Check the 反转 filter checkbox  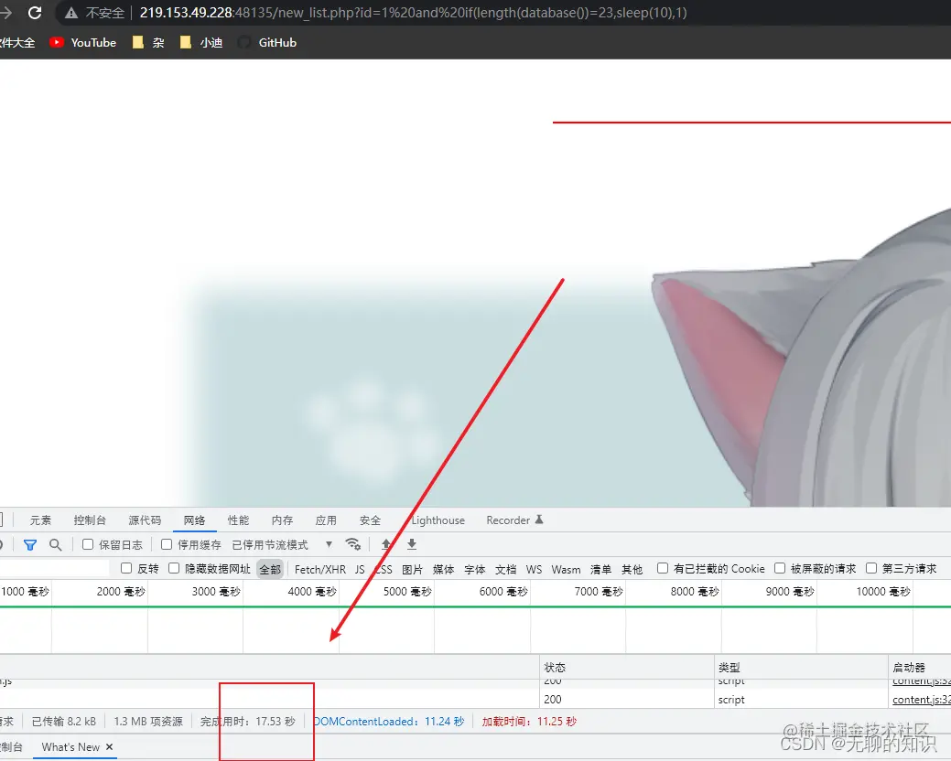point(125,567)
